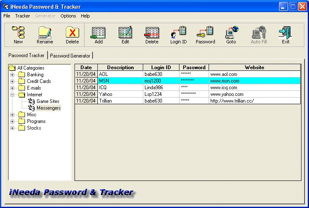Click the www.aol.com website cell
Viewport: 309px width, 208px height.
254,74
